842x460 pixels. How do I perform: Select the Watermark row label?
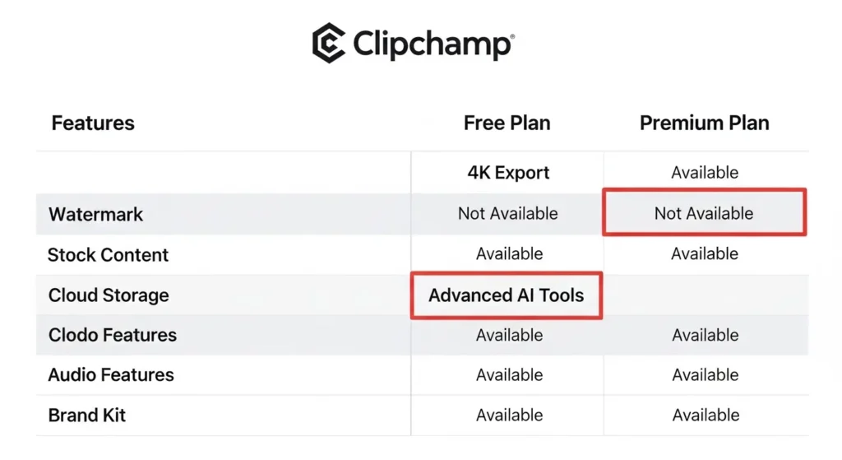coord(96,215)
